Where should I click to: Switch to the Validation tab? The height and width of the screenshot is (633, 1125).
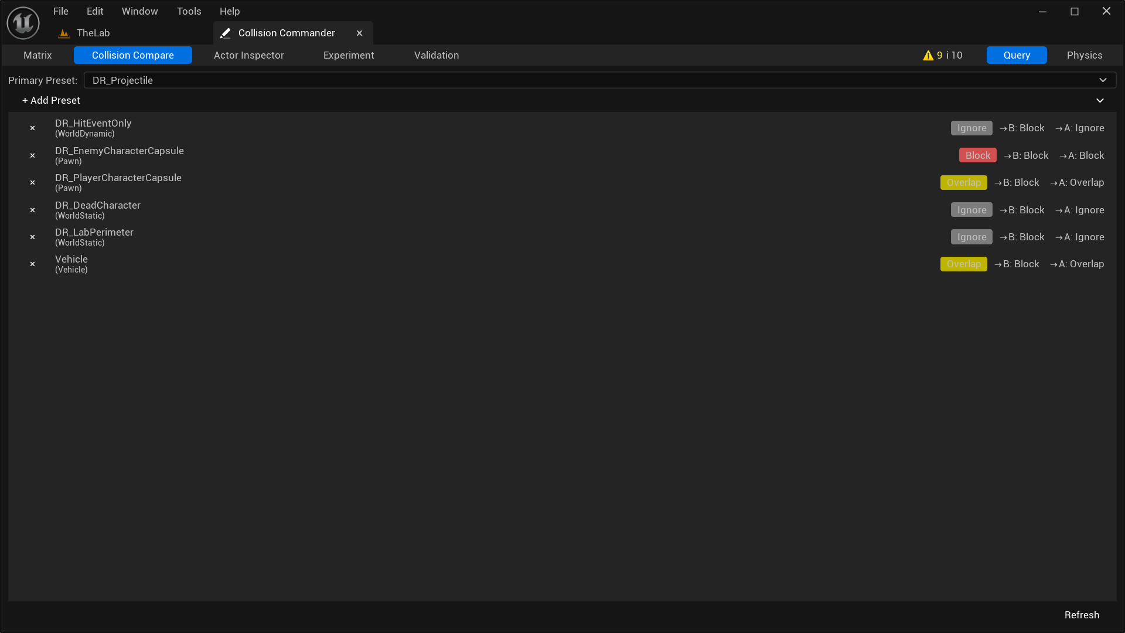click(x=437, y=55)
